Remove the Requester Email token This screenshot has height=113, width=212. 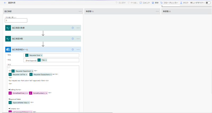(x=41, y=55)
